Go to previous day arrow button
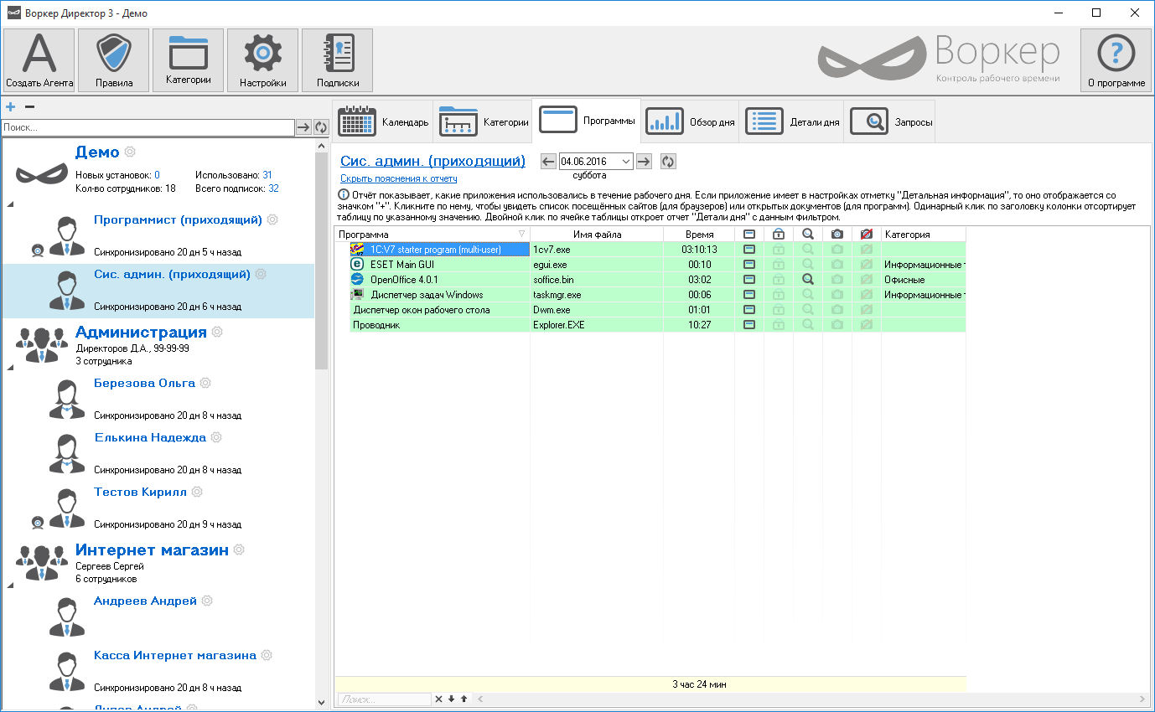The width and height of the screenshot is (1155, 712). (x=548, y=162)
